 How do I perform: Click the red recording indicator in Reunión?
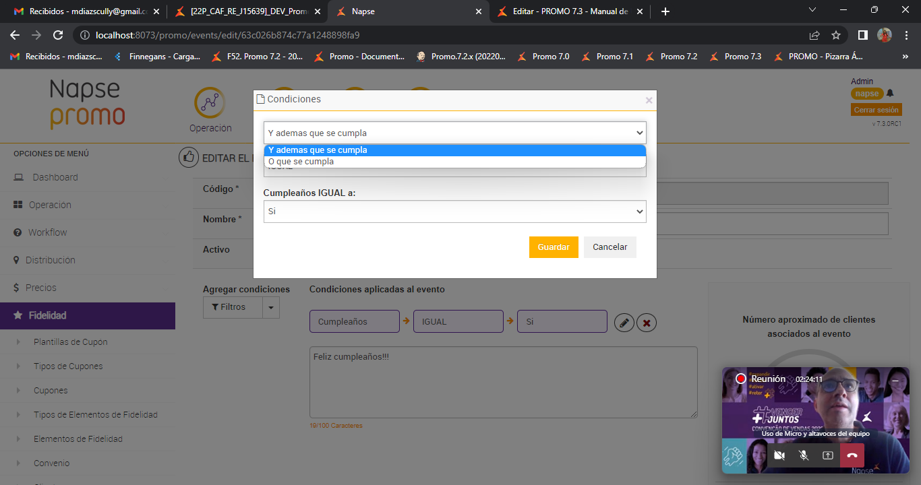(741, 379)
